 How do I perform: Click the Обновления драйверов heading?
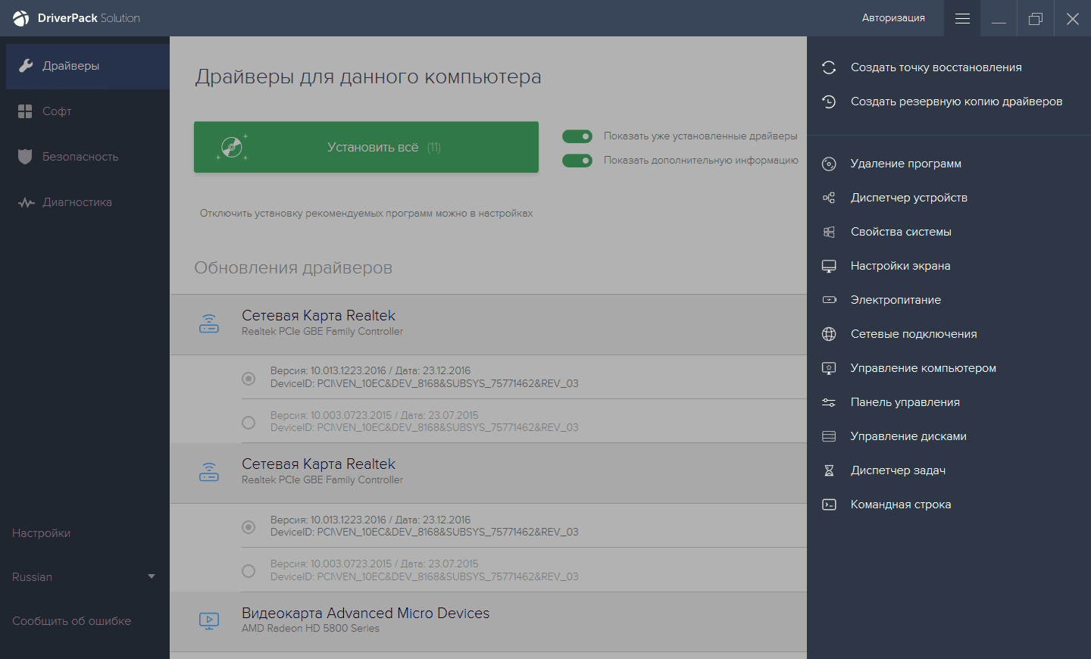click(x=293, y=268)
